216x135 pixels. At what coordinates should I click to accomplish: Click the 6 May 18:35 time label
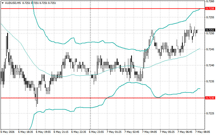point(26,132)
